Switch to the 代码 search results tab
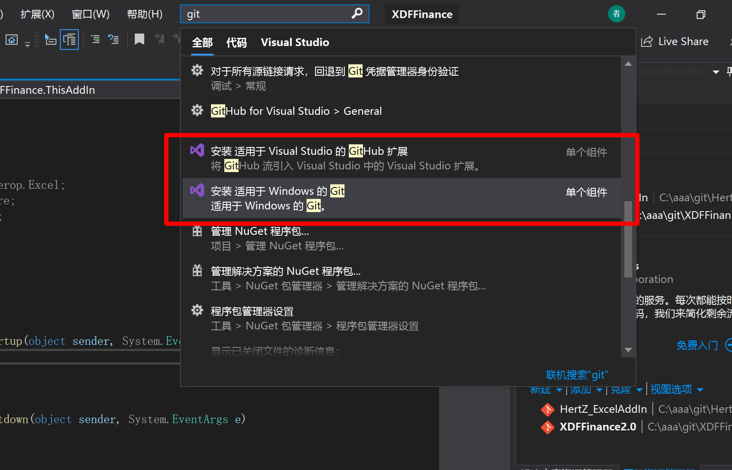Image resolution: width=732 pixels, height=470 pixels. pos(237,43)
